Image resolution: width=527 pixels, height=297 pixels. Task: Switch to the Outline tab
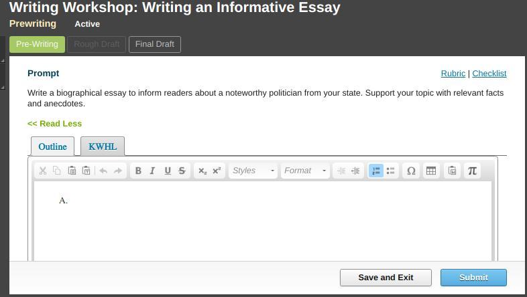(52, 146)
